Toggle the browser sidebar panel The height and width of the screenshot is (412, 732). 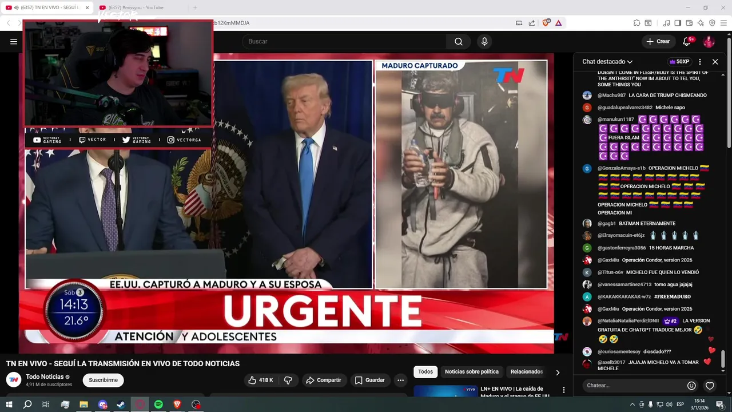pyautogui.click(x=678, y=23)
